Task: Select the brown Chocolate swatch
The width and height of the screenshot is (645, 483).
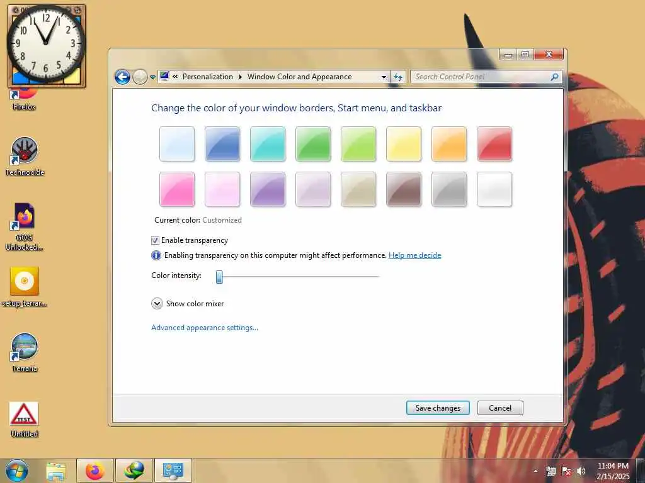Action: (404, 189)
